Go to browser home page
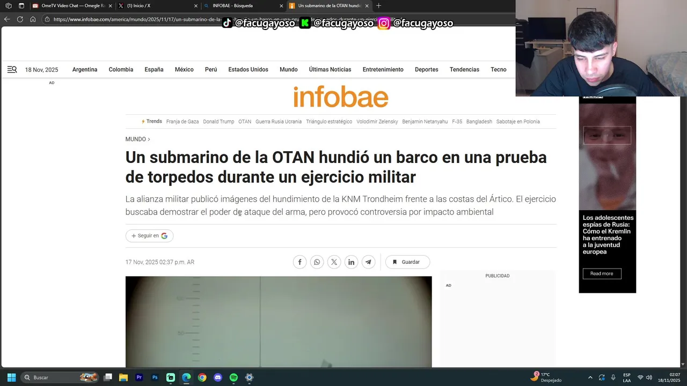687x386 pixels. [x=33, y=19]
